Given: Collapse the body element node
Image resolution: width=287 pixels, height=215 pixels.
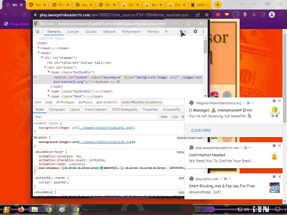Looking at the screenshot, I should (x=38, y=53).
